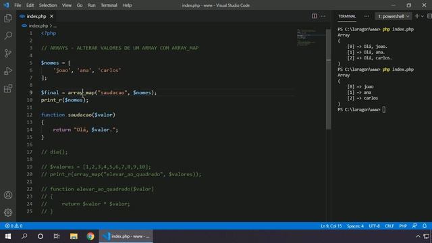Open Source Control view
Screen dimensions: 432x243
(8, 53)
